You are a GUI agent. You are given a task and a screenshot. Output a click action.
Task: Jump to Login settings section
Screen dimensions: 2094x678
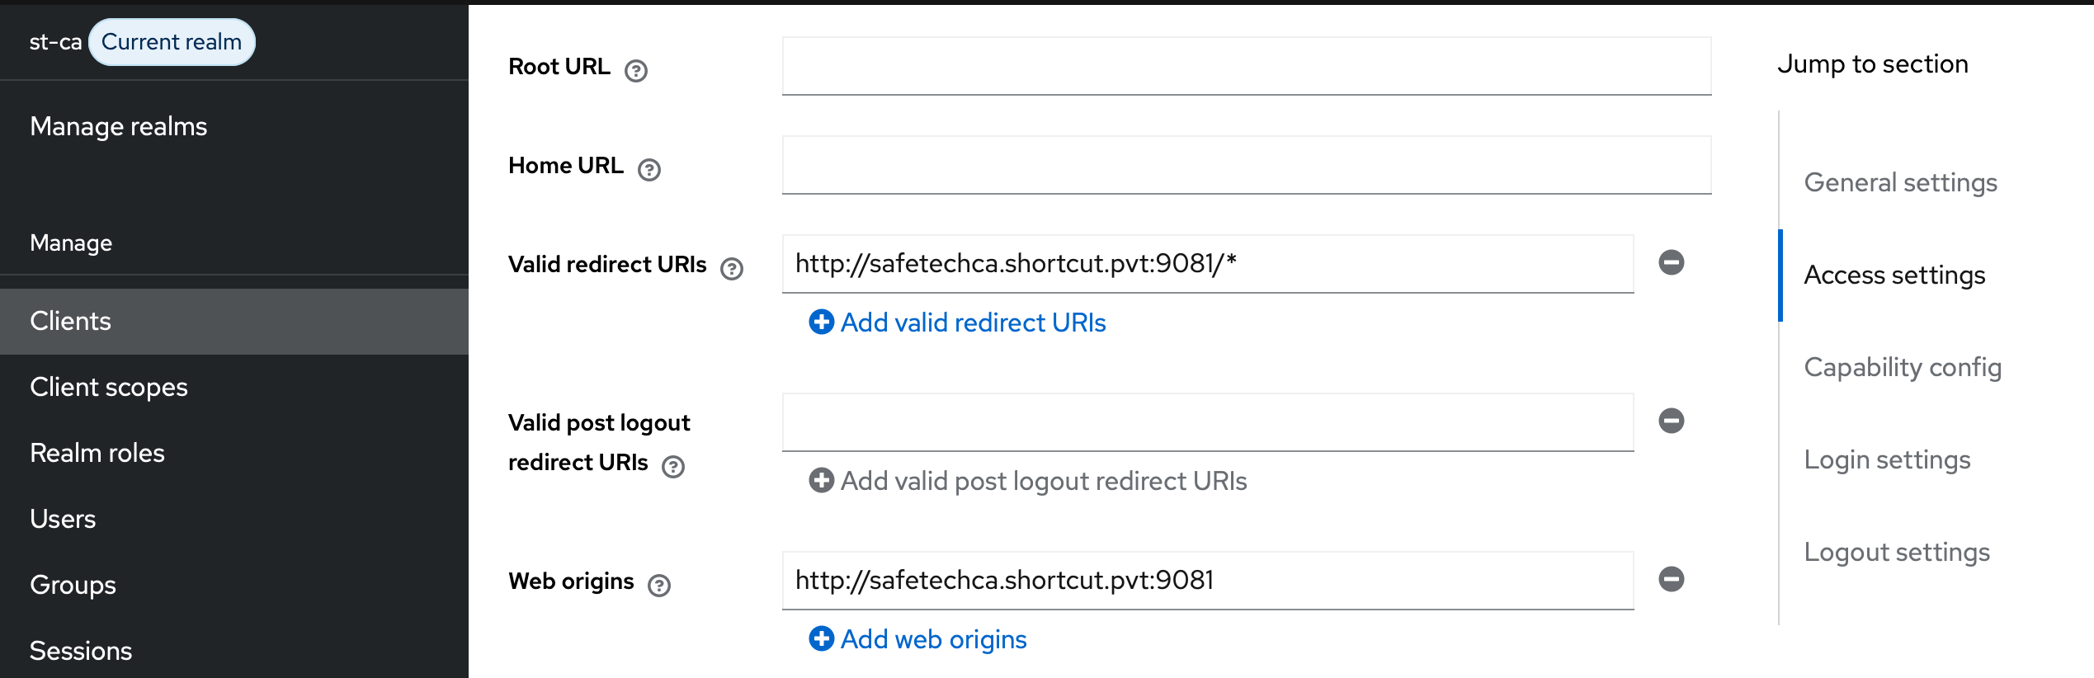[x=1887, y=459]
